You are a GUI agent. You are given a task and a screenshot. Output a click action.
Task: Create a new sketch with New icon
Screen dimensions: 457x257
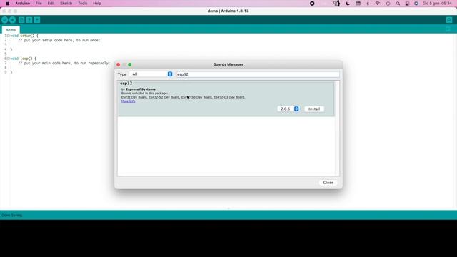pos(21,20)
